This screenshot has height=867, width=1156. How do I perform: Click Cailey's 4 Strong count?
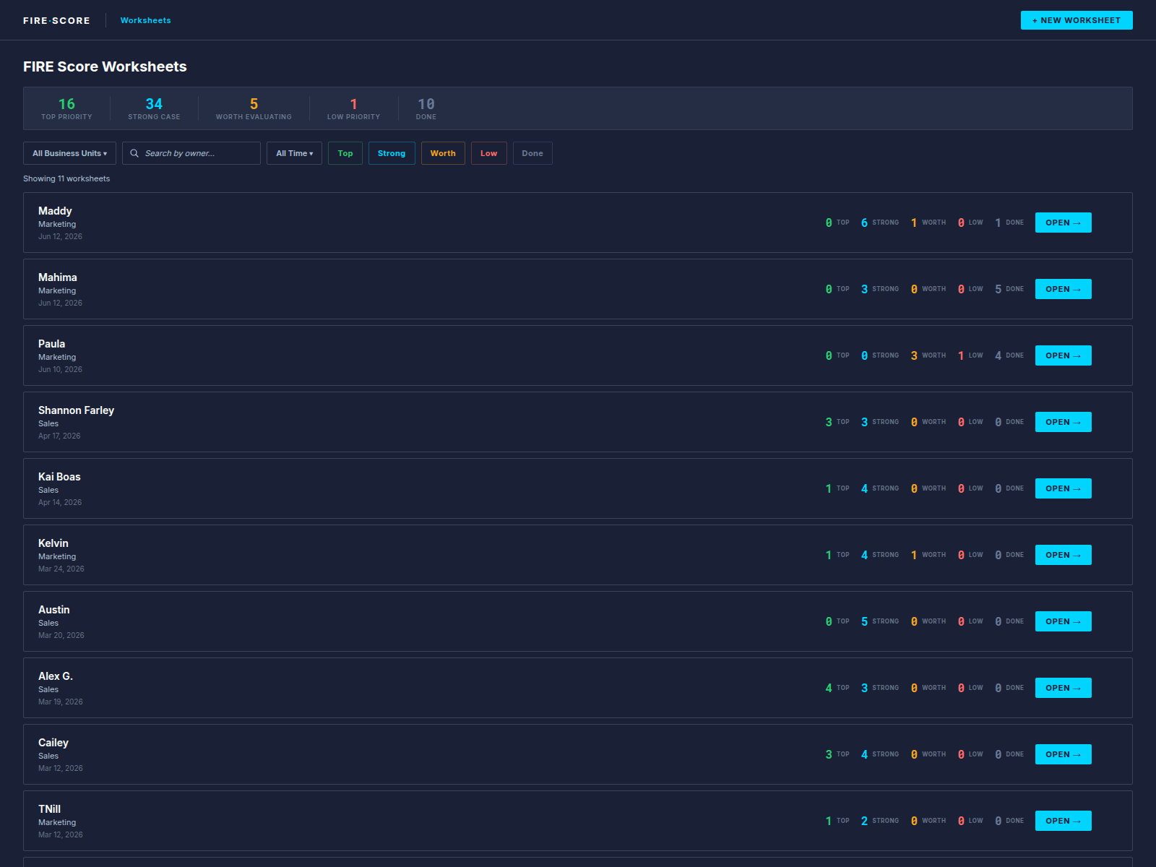(x=879, y=754)
